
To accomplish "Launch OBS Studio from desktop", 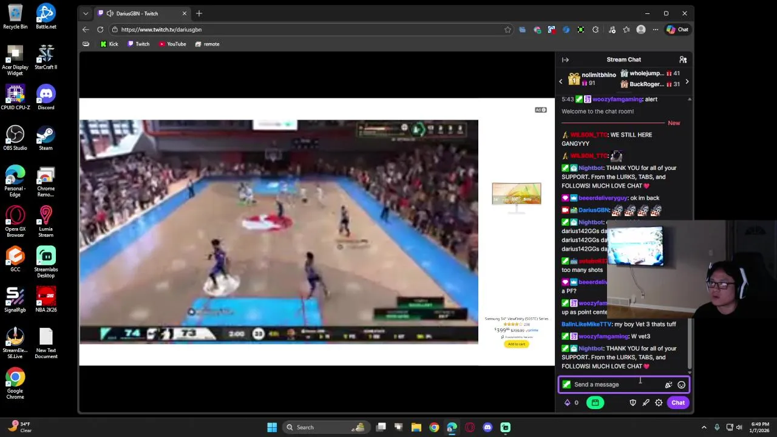I will pyautogui.click(x=15, y=138).
